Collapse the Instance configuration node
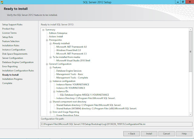 point(51,81)
